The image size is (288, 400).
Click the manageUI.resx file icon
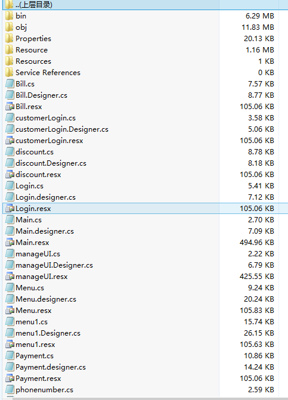(x=10, y=276)
